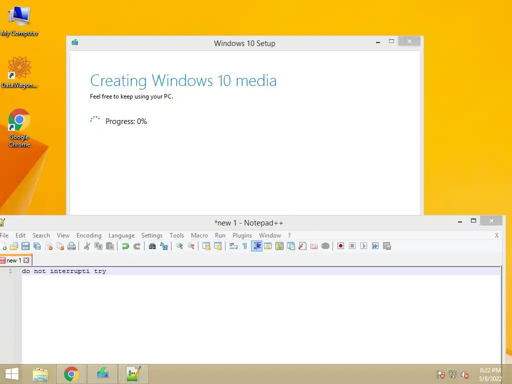Select the "new 1" document tab
512x384 pixels.
coord(13,260)
